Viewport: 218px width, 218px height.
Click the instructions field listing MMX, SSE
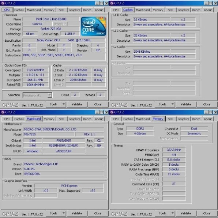64,57
